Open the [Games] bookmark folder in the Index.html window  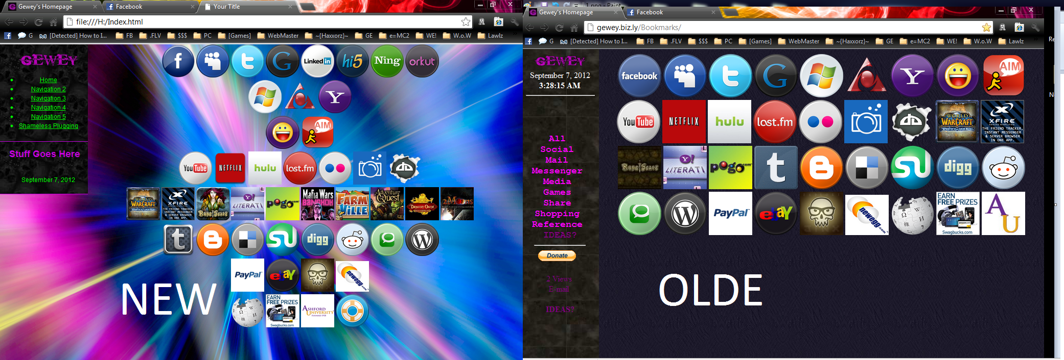point(235,36)
